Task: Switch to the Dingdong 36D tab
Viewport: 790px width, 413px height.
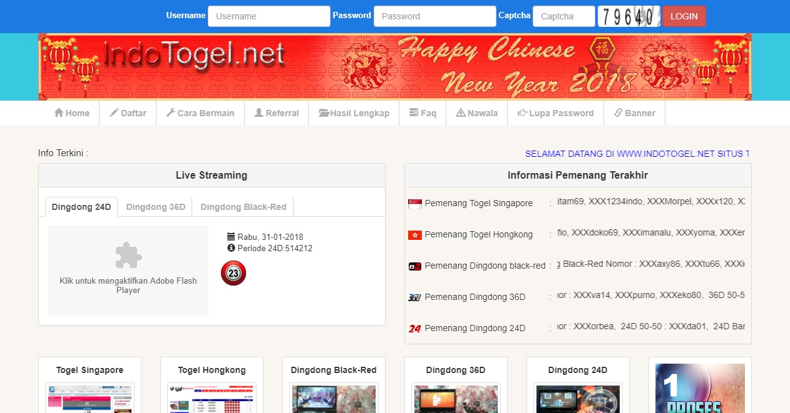Action: point(156,207)
